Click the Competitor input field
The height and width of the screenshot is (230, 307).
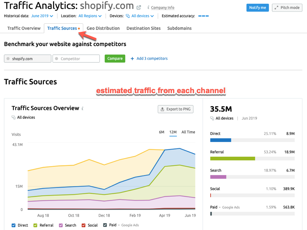76,59
